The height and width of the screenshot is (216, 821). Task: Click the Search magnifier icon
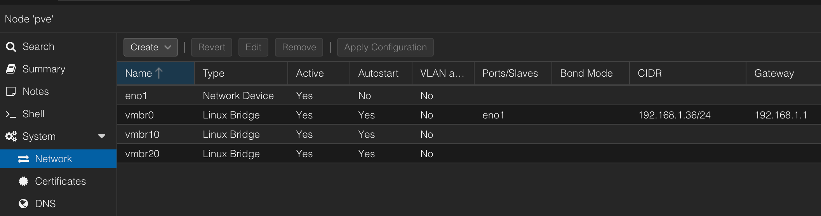(x=11, y=47)
